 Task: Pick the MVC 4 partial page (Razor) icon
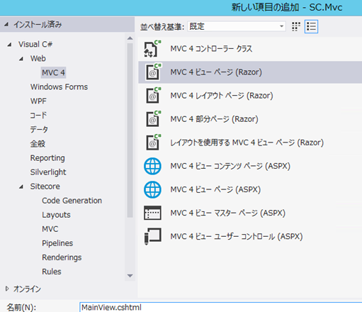click(x=153, y=119)
